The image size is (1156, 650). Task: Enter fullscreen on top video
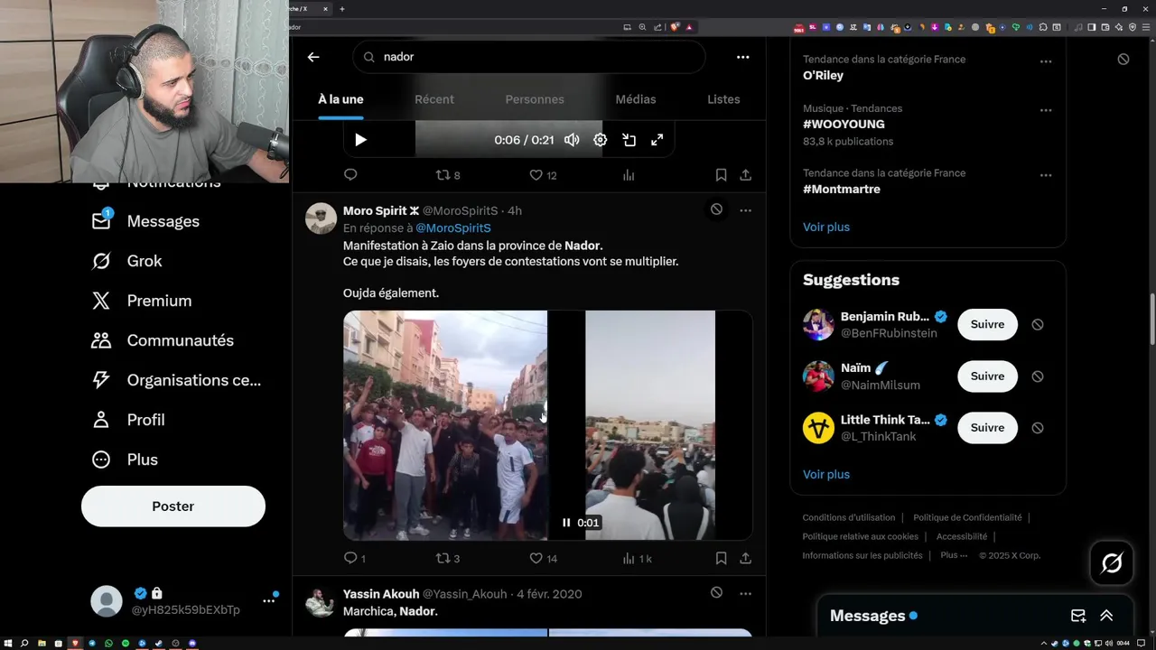[x=657, y=140]
